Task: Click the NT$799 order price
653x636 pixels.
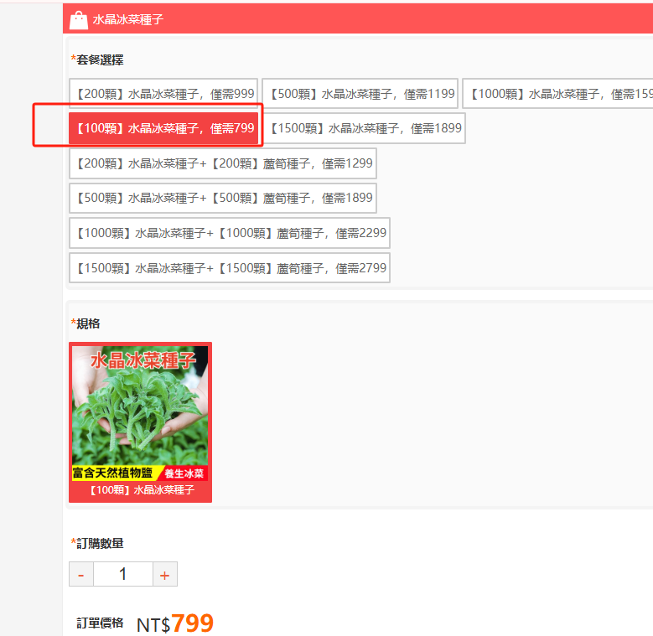Action: pyautogui.click(x=175, y=623)
